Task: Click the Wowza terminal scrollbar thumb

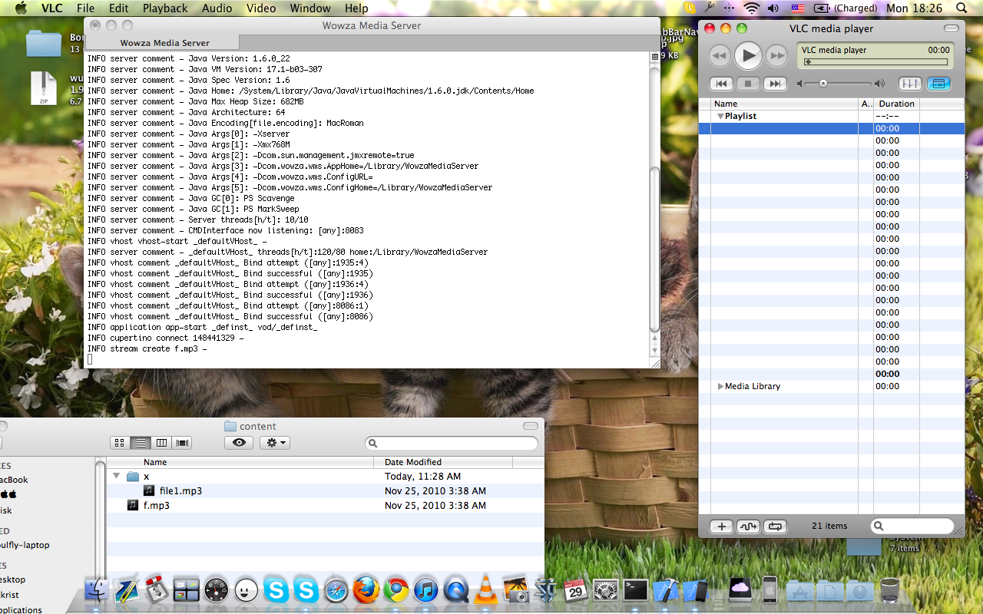Action: 654,249
